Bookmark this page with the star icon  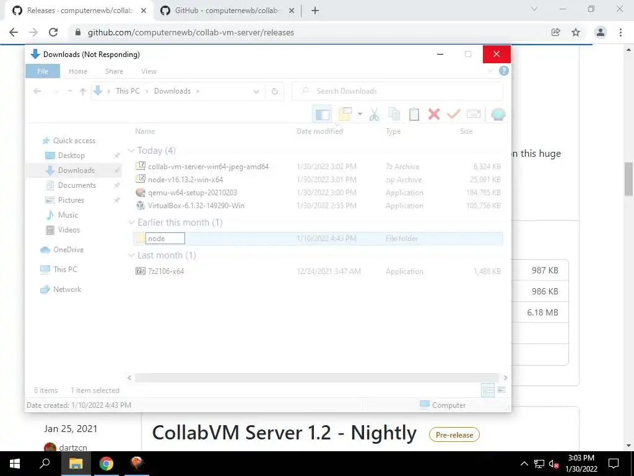(576, 32)
